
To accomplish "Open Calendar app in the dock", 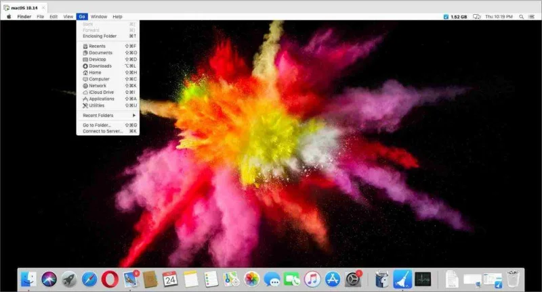I will click(x=170, y=278).
